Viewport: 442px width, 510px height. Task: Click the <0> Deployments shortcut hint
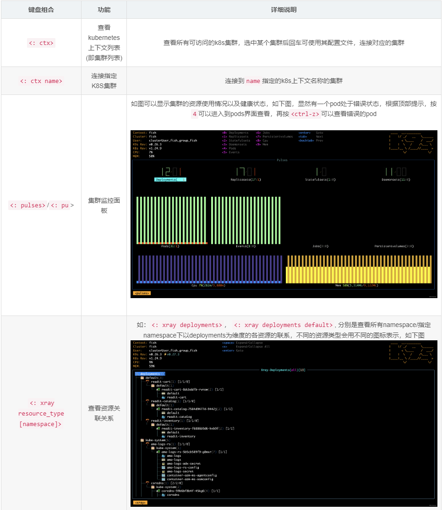coord(235,133)
